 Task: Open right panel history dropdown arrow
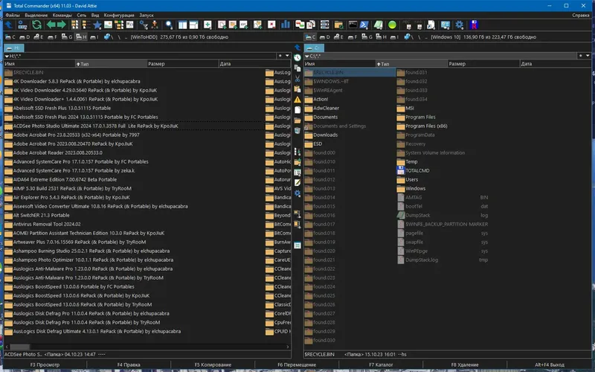click(589, 55)
